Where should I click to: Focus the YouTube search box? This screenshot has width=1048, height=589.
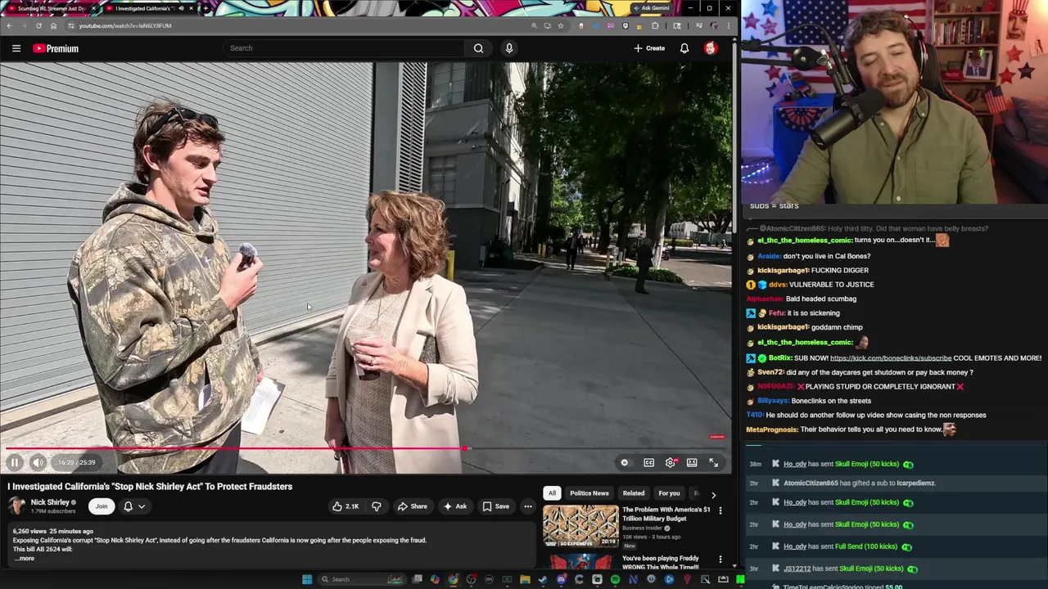[344, 48]
